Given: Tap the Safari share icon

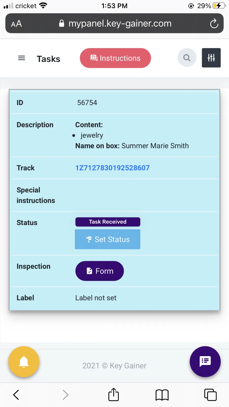Looking at the screenshot, I should coord(113,395).
